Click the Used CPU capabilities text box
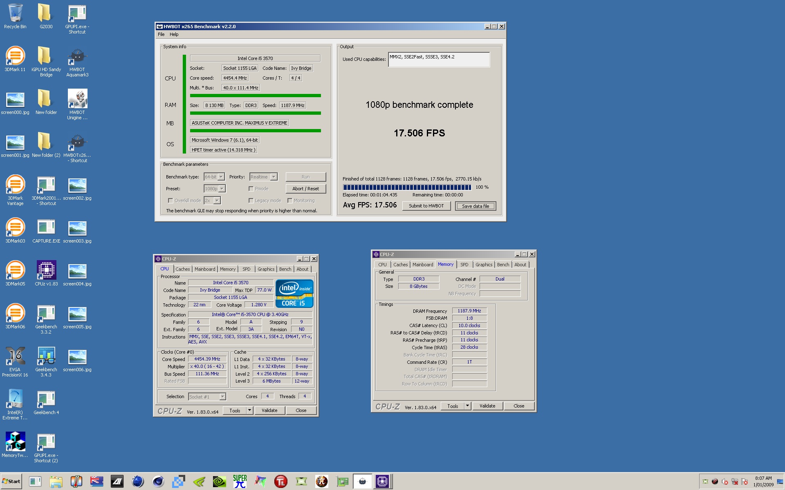Viewport: 785px width, 490px height. 439,60
